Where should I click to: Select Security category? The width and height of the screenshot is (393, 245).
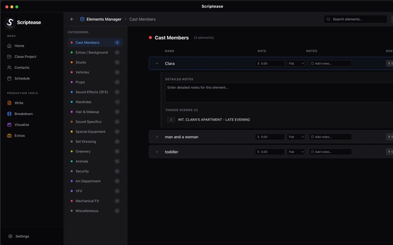coord(95,171)
